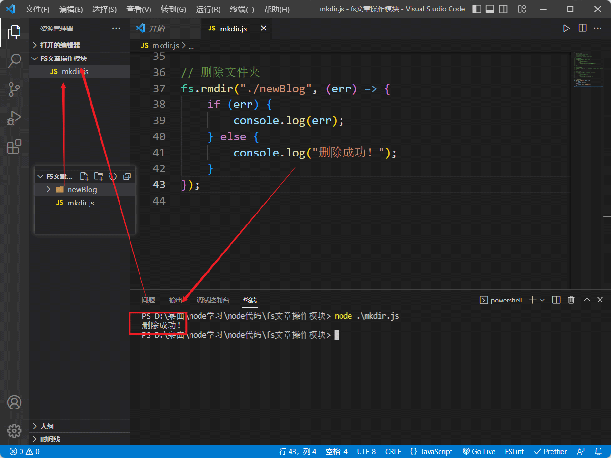Click the Run Code play icon
This screenshot has height=458, width=611.
[566, 29]
